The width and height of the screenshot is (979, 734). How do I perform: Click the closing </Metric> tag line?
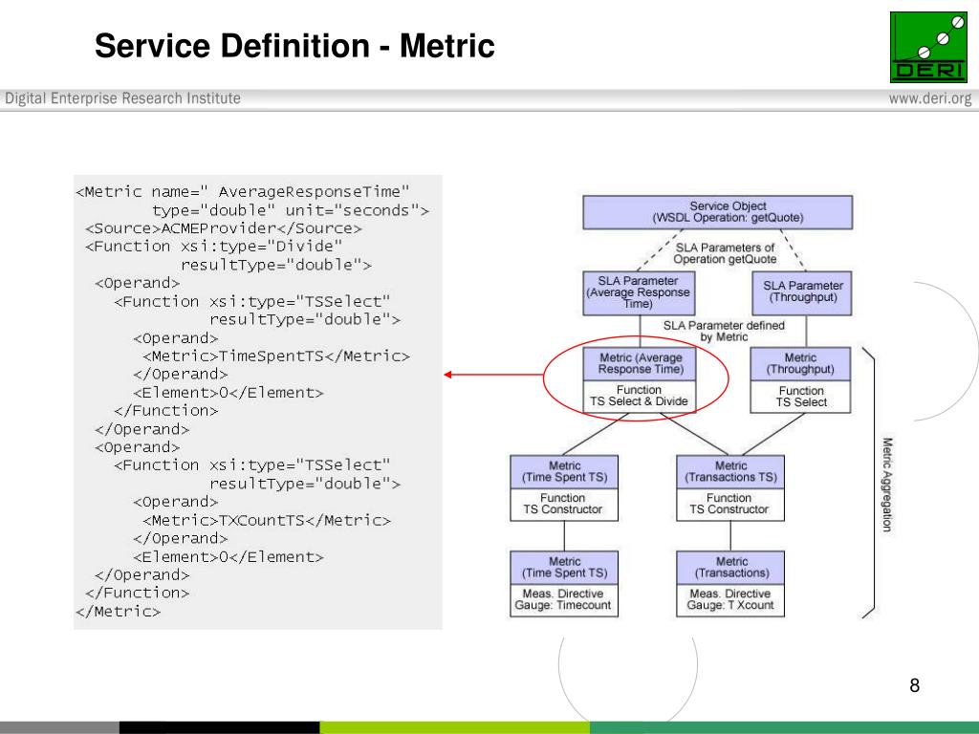click(x=118, y=612)
